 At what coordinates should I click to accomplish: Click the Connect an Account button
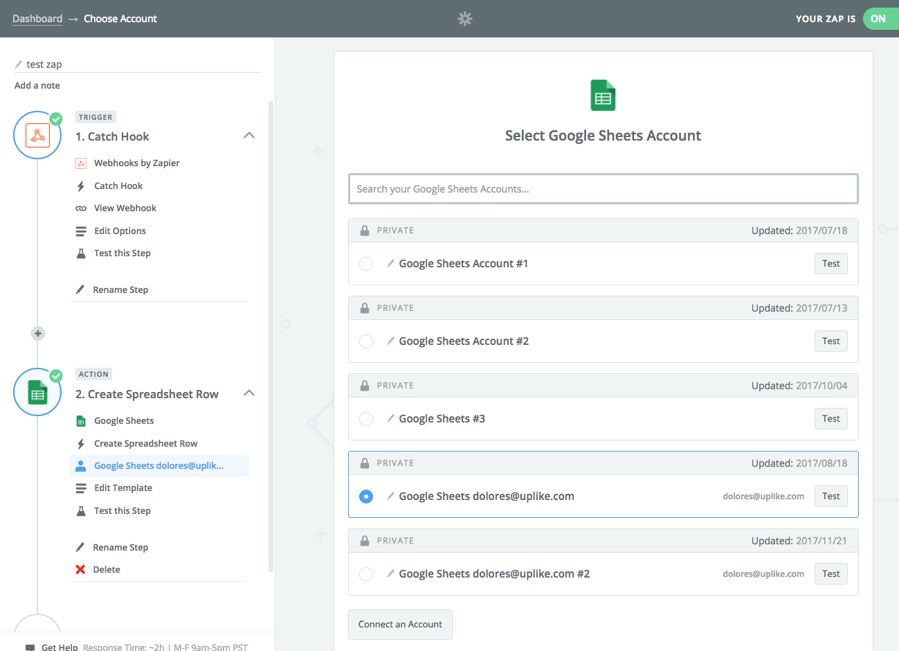pyautogui.click(x=400, y=625)
